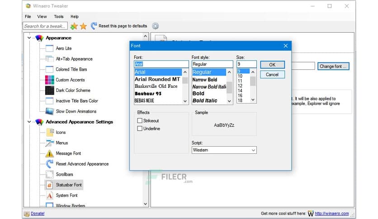The image size is (378, 219).
Task: Click the Custom Accents colorful icon
Action: coord(49,80)
